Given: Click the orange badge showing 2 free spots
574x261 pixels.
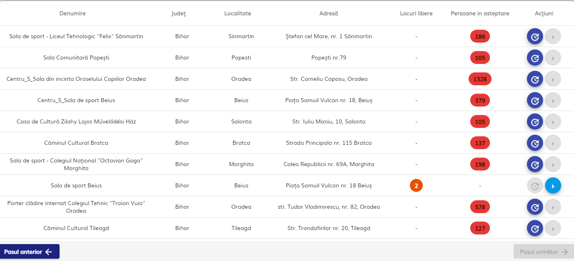Looking at the screenshot, I should click(416, 186).
